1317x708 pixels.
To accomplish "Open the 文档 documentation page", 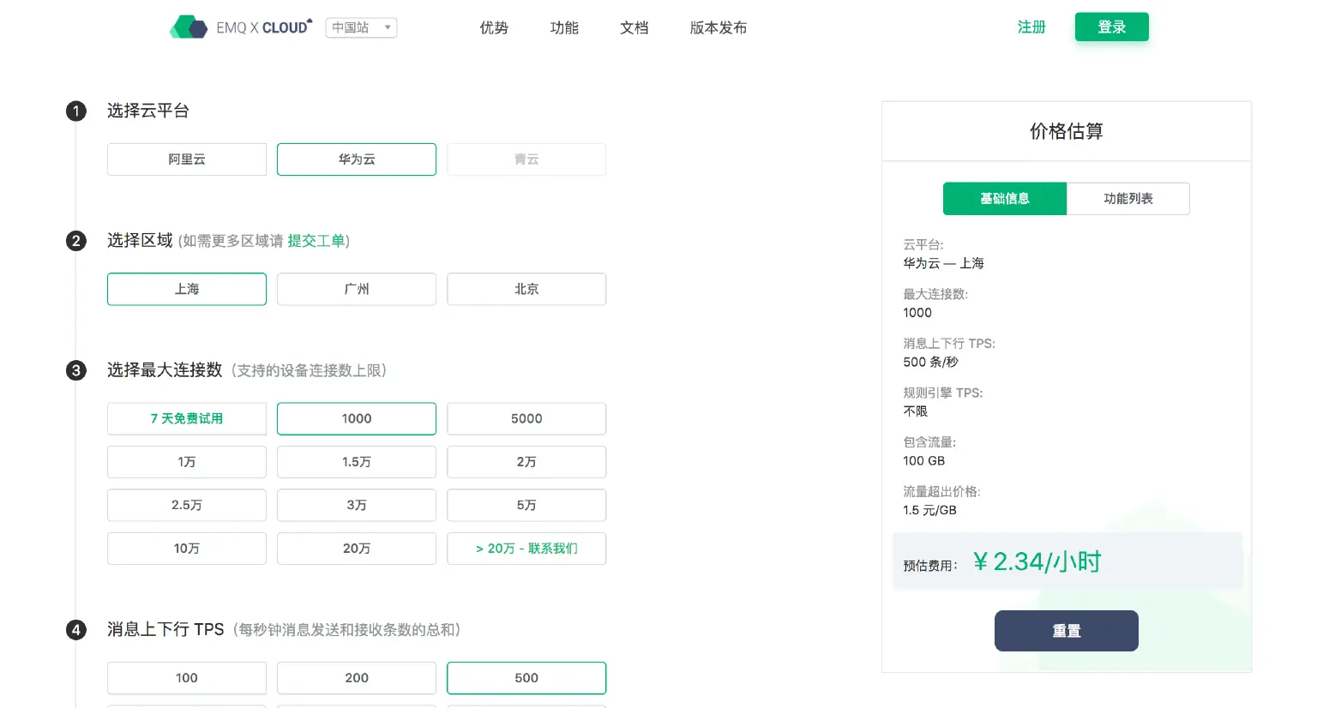I will (x=634, y=27).
